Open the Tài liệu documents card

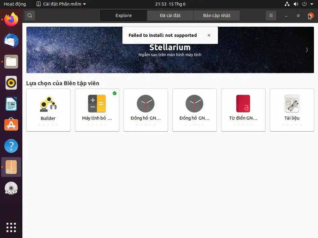[x=292, y=110]
